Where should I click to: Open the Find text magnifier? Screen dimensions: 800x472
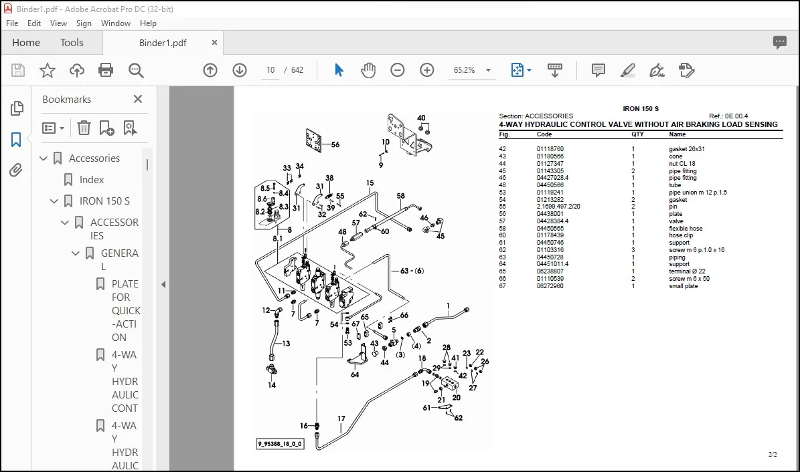tap(136, 70)
